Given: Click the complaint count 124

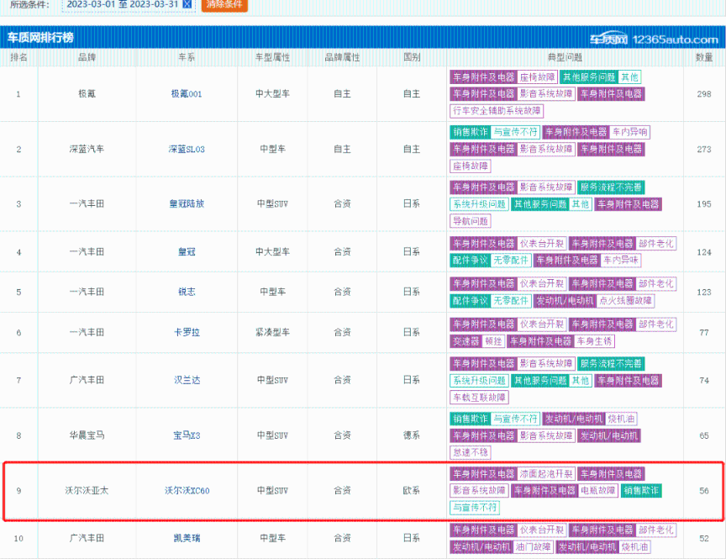Looking at the screenshot, I should (704, 252).
